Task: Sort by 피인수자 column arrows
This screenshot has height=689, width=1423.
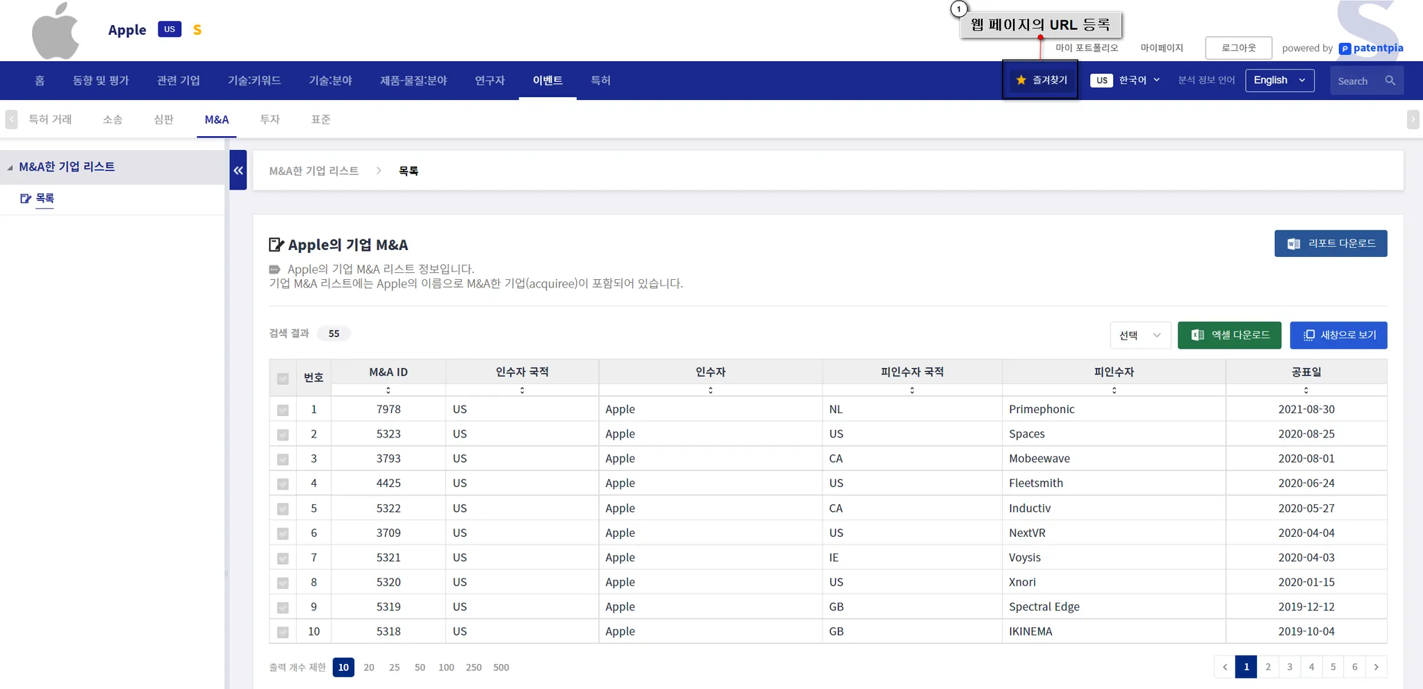Action: click(1114, 390)
